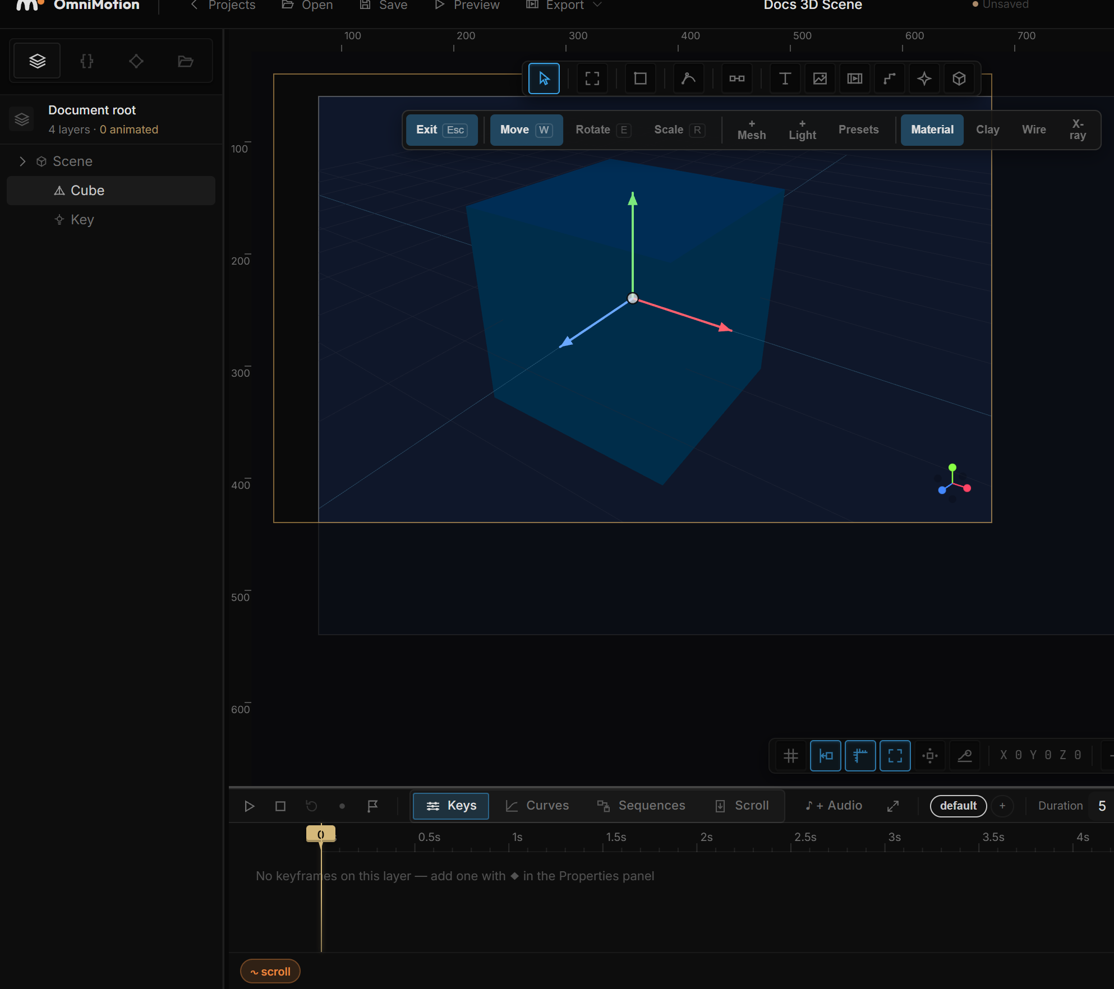Select the rectangle shape tool

640,78
